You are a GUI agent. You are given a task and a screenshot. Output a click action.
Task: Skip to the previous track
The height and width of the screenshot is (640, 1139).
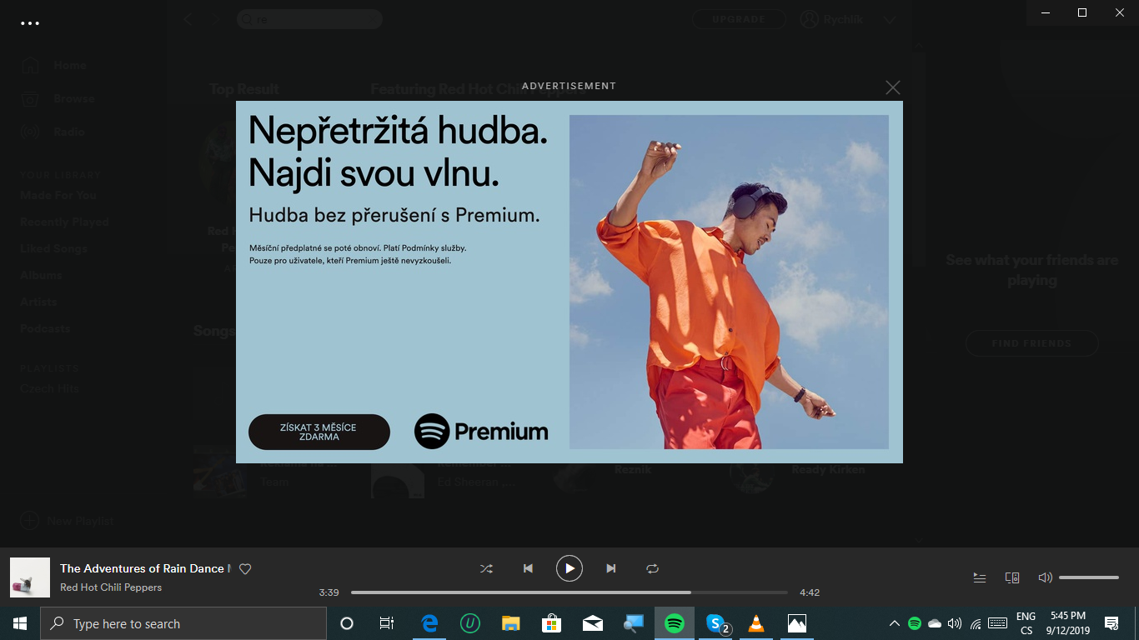coord(528,568)
